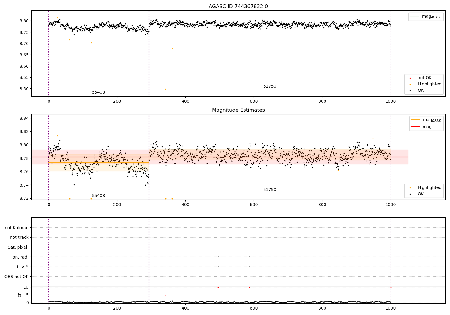
Task: Click the 5 tick on dr axis
Action: (27, 295)
